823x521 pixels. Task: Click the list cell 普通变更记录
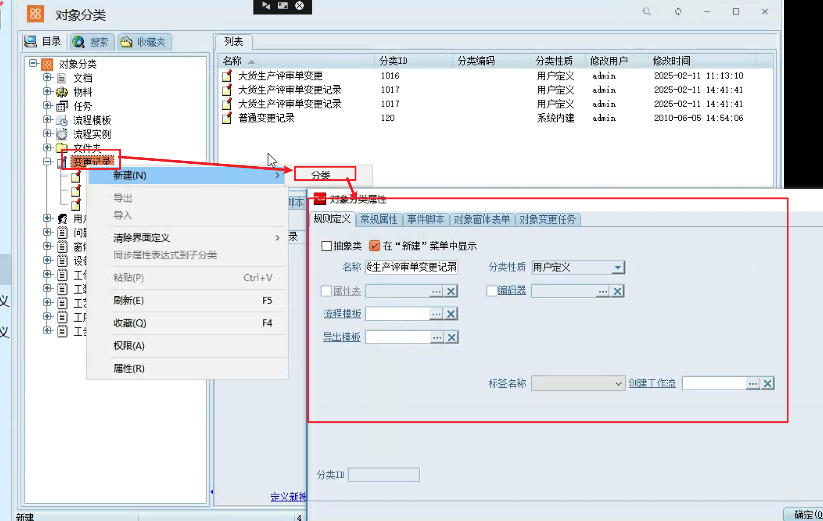point(267,118)
